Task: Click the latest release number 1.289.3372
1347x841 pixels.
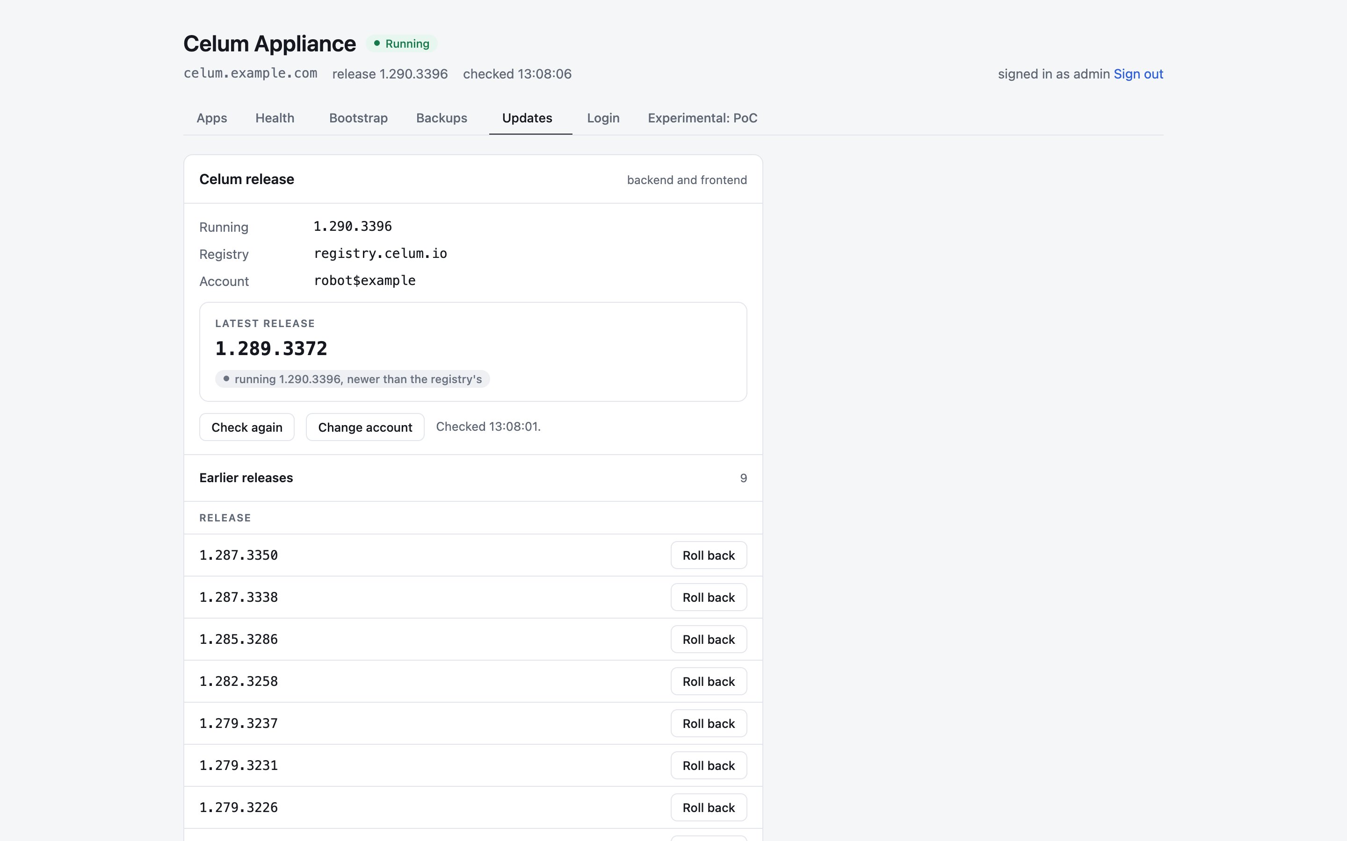Action: point(271,349)
